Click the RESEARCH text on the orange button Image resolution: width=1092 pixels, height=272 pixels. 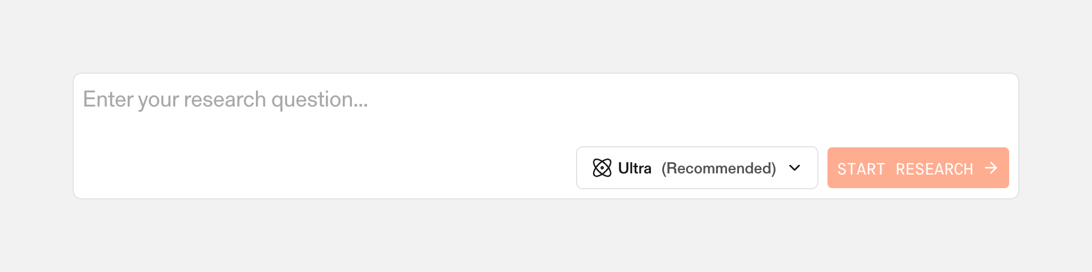click(x=934, y=169)
